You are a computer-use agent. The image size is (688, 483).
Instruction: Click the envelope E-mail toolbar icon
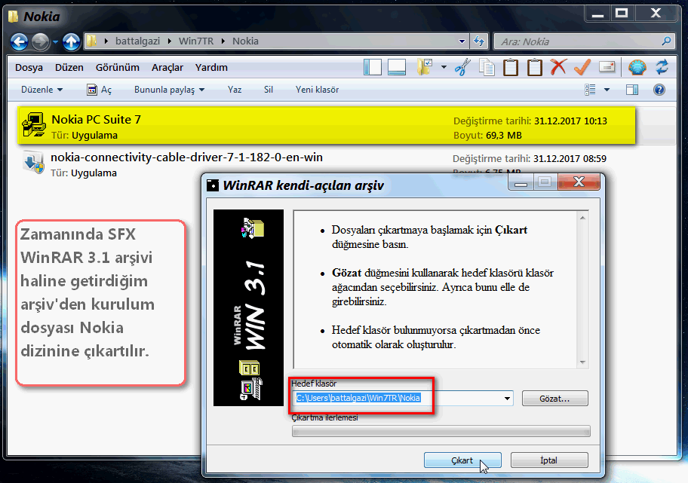607,68
